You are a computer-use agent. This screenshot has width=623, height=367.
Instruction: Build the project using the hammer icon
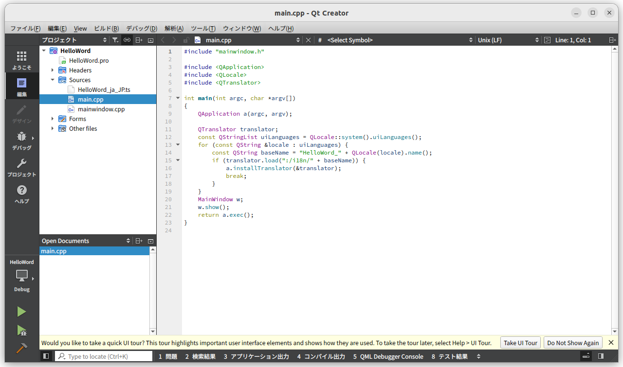coord(21,348)
